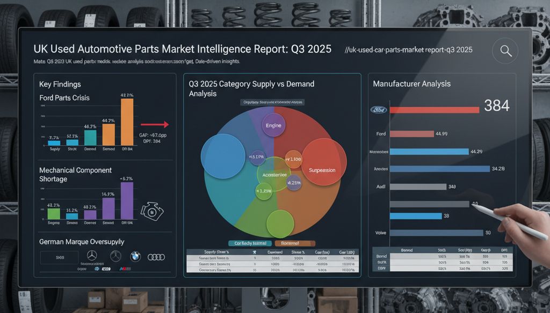Select the BMW logo in German Marque Oversupply
Screen dimensions: 550x313
tap(134, 257)
